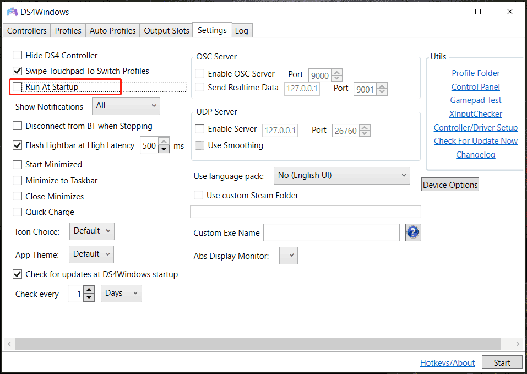Launch Gamepad Test link

tap(476, 100)
